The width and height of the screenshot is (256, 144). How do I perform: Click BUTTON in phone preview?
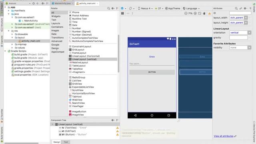tap(152, 72)
